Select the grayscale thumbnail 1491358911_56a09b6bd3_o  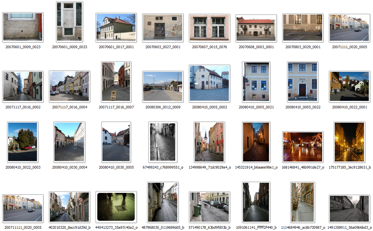(349, 209)
